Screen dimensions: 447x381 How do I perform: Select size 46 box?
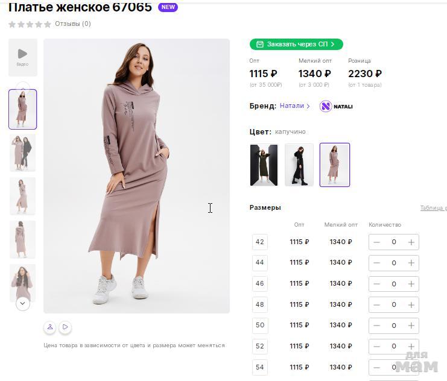pyautogui.click(x=260, y=283)
